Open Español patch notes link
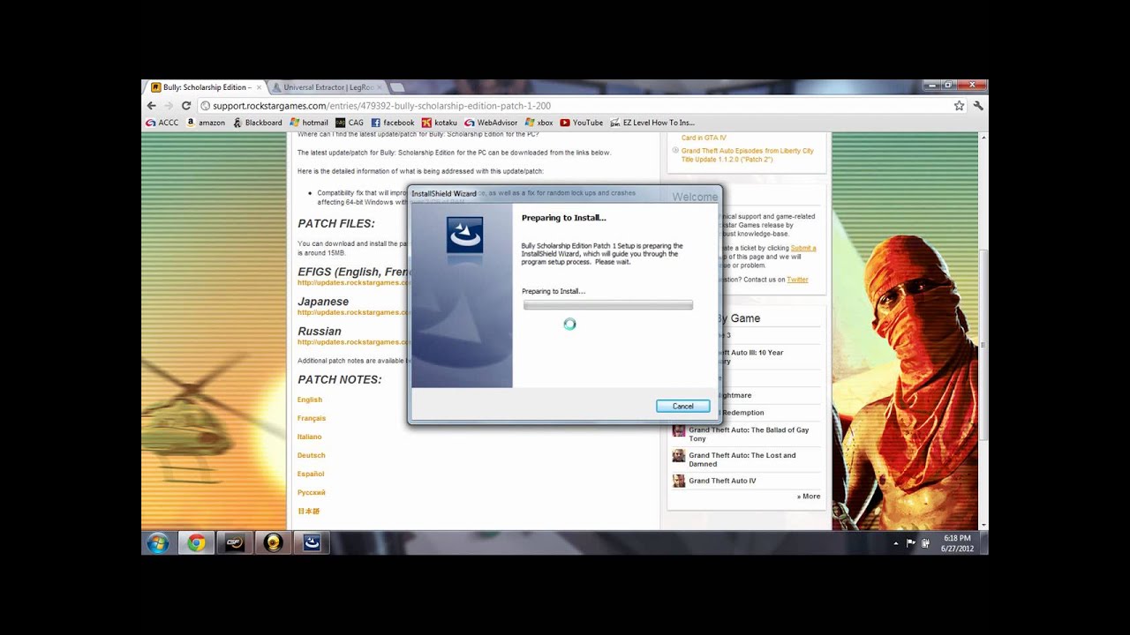This screenshot has height=635, width=1130. tap(311, 474)
